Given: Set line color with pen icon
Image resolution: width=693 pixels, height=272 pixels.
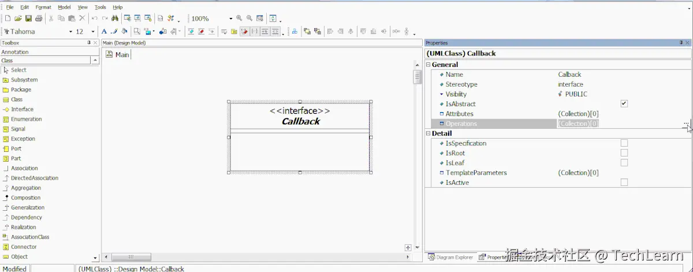Looking at the screenshot, I should click(114, 31).
